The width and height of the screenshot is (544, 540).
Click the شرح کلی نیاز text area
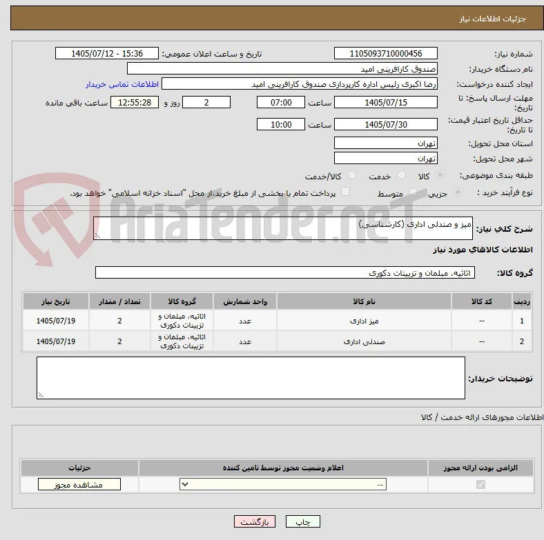pos(283,228)
